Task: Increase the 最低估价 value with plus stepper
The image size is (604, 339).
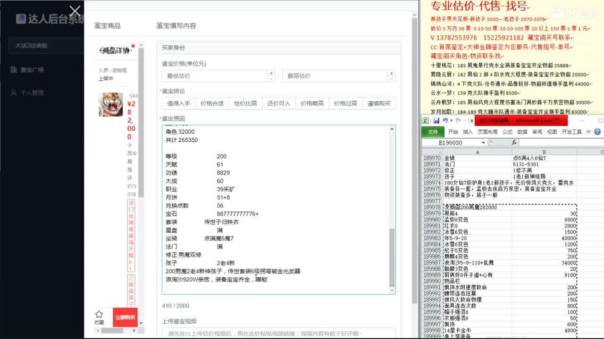Action: [271, 73]
